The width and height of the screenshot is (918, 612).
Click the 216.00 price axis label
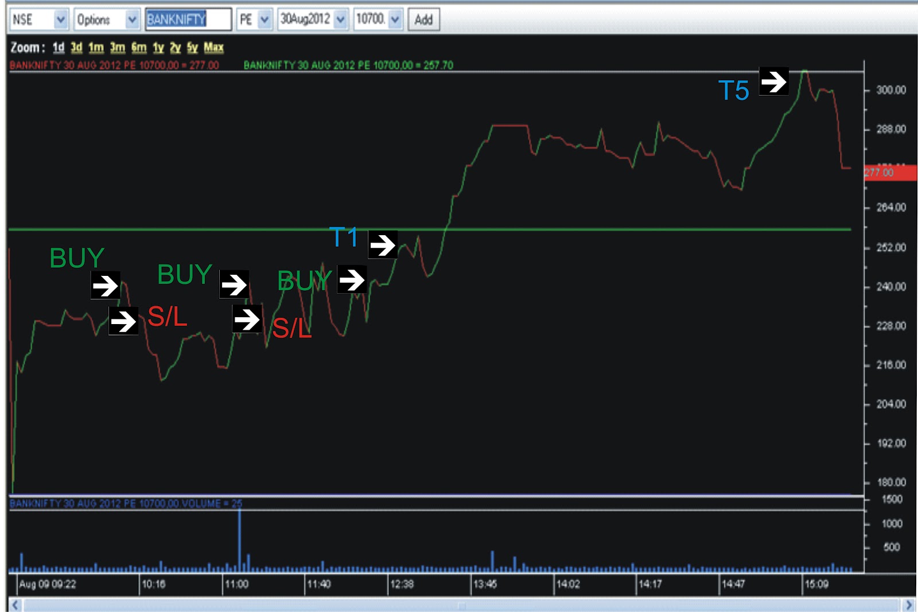pos(891,365)
